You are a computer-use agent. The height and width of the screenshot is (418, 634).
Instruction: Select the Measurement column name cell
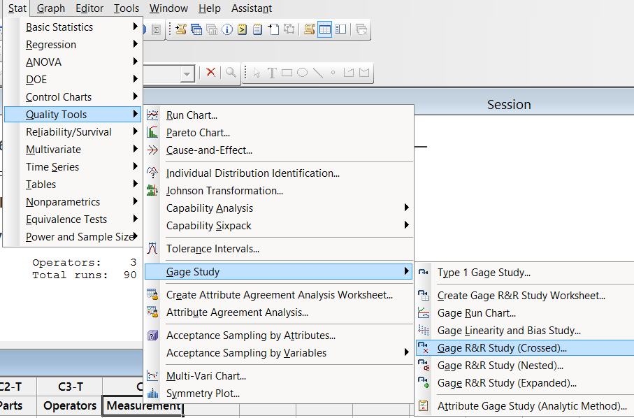coord(143,406)
